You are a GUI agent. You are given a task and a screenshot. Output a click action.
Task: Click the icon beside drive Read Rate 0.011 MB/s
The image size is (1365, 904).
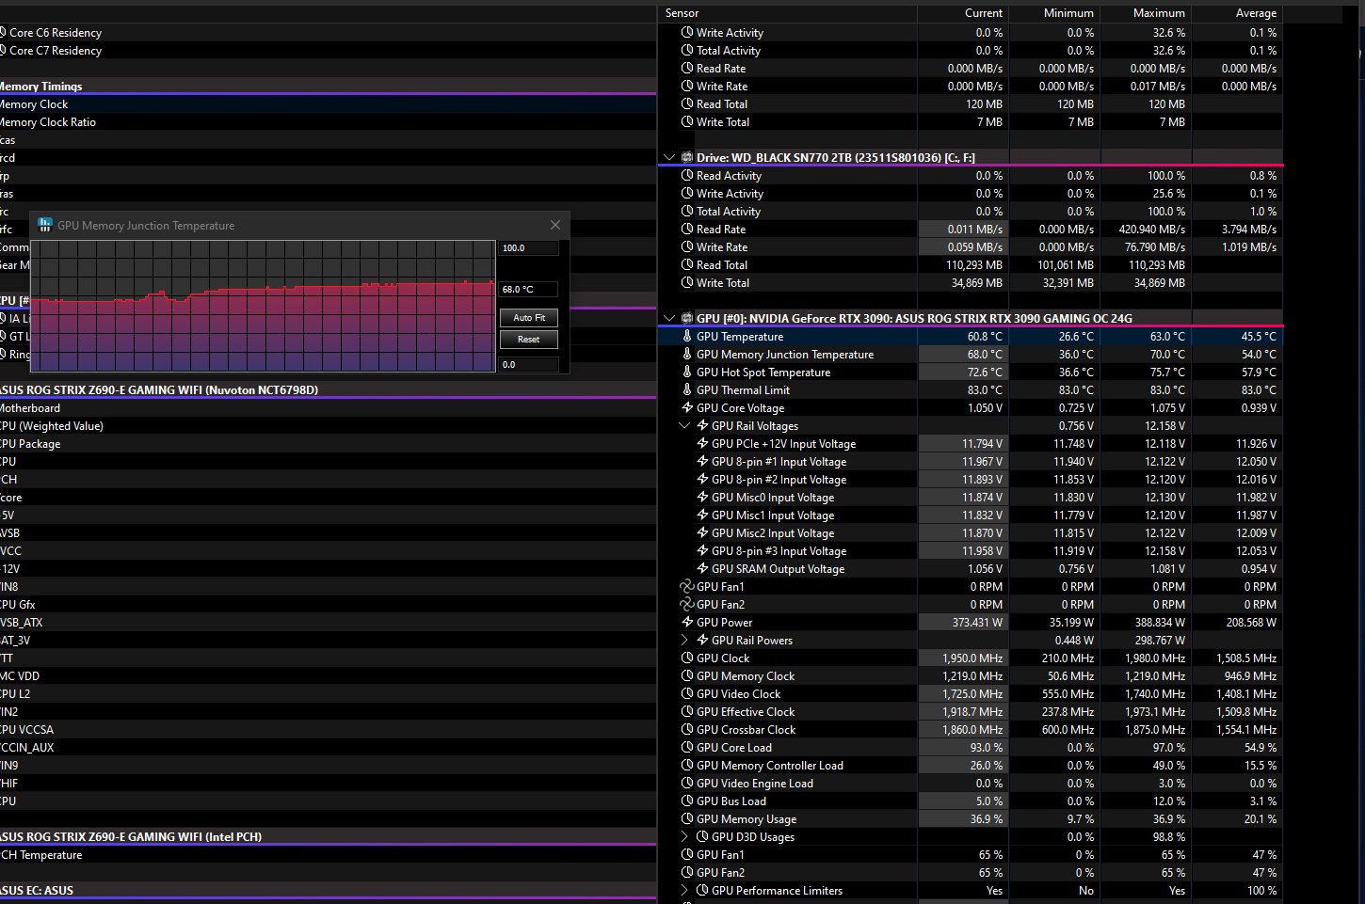pos(687,230)
